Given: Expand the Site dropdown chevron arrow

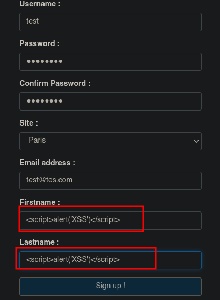Looking at the screenshot, I should (x=196, y=141).
